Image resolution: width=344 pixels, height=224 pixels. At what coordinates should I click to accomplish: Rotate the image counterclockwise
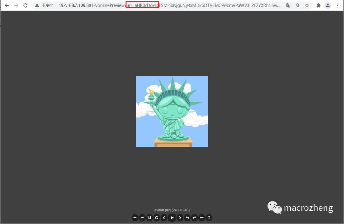[187, 218]
